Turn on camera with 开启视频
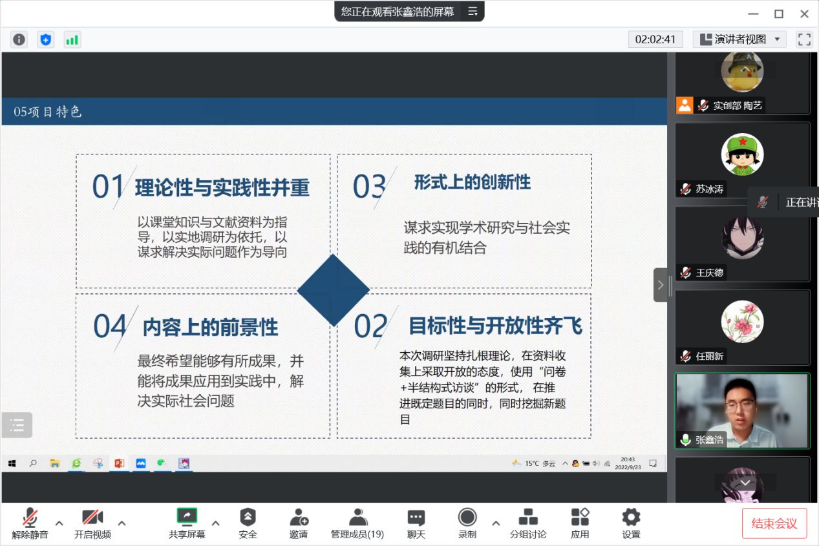The image size is (819, 546). (x=92, y=523)
